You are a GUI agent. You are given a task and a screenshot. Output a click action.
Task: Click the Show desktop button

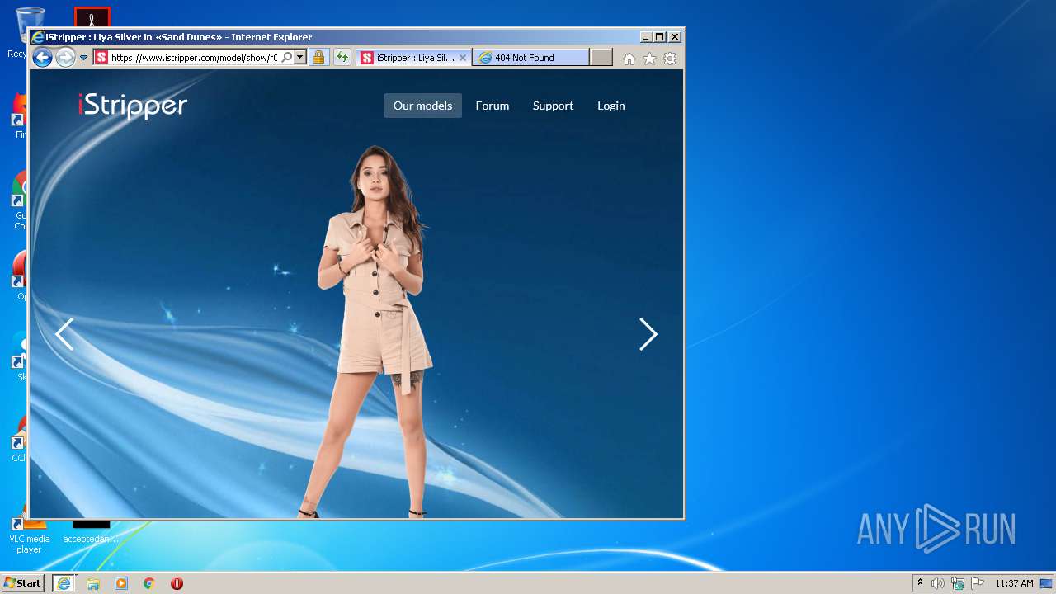tap(1046, 583)
